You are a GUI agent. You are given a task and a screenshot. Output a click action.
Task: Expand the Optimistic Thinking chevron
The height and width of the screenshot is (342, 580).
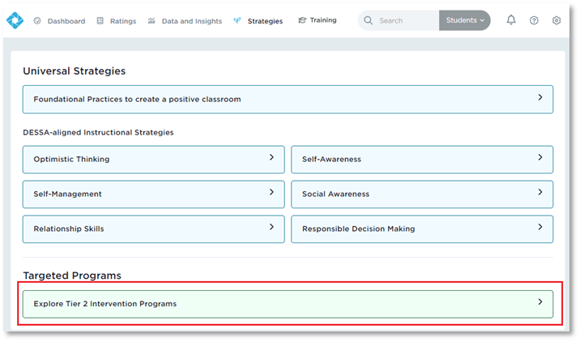(271, 158)
